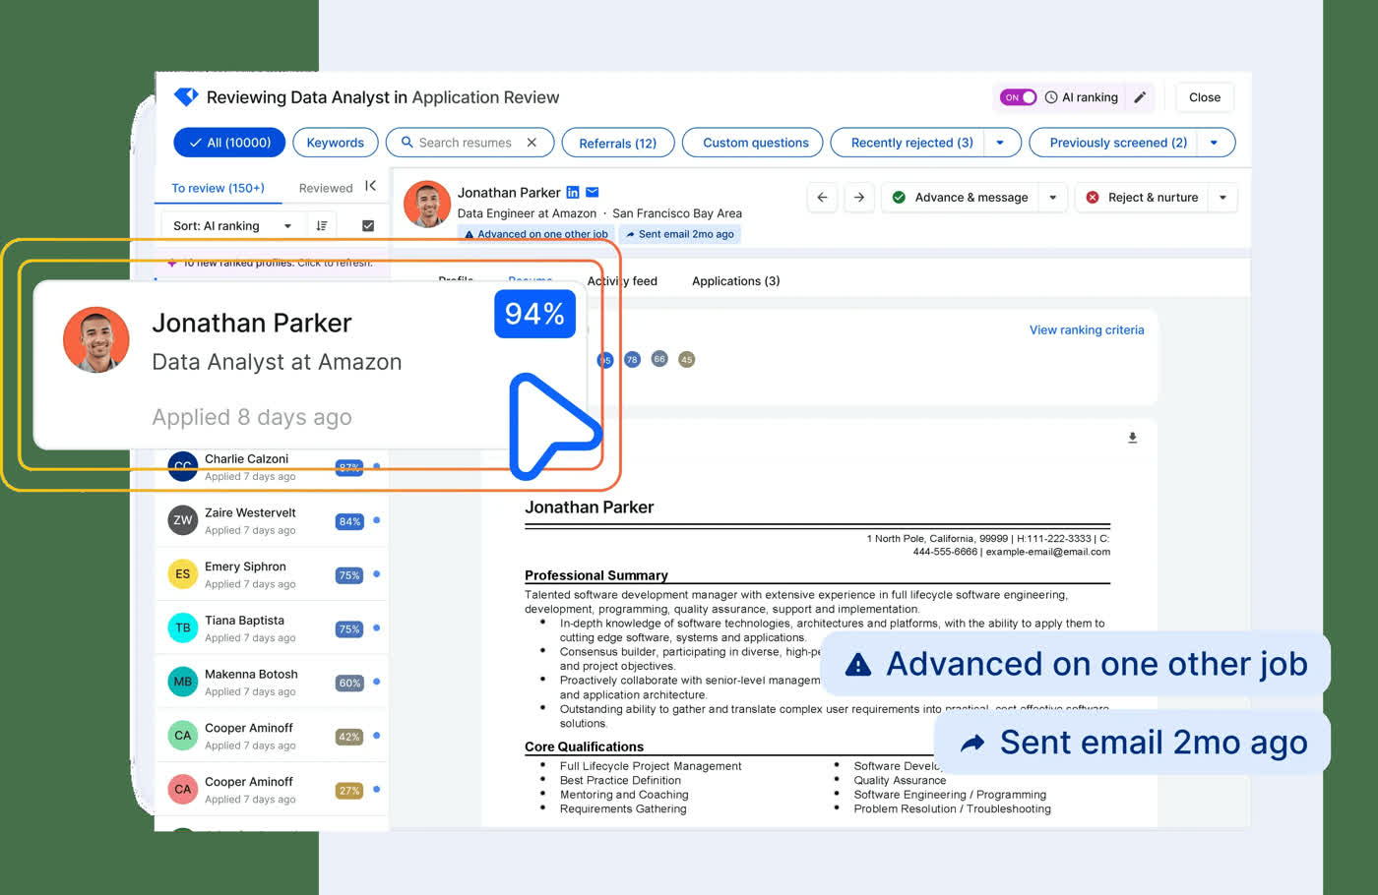Click the email envelope icon beside Jonathan Parker
Viewport: 1378px width, 895px height.
click(593, 192)
